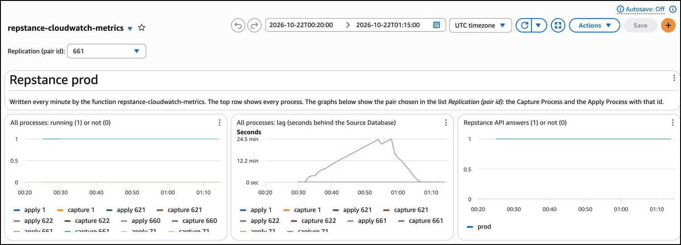
Task: Open the lag widget options menu
Action: (x=446, y=122)
